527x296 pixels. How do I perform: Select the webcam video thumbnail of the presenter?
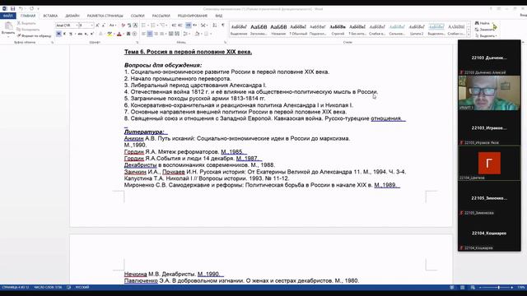(x=489, y=93)
